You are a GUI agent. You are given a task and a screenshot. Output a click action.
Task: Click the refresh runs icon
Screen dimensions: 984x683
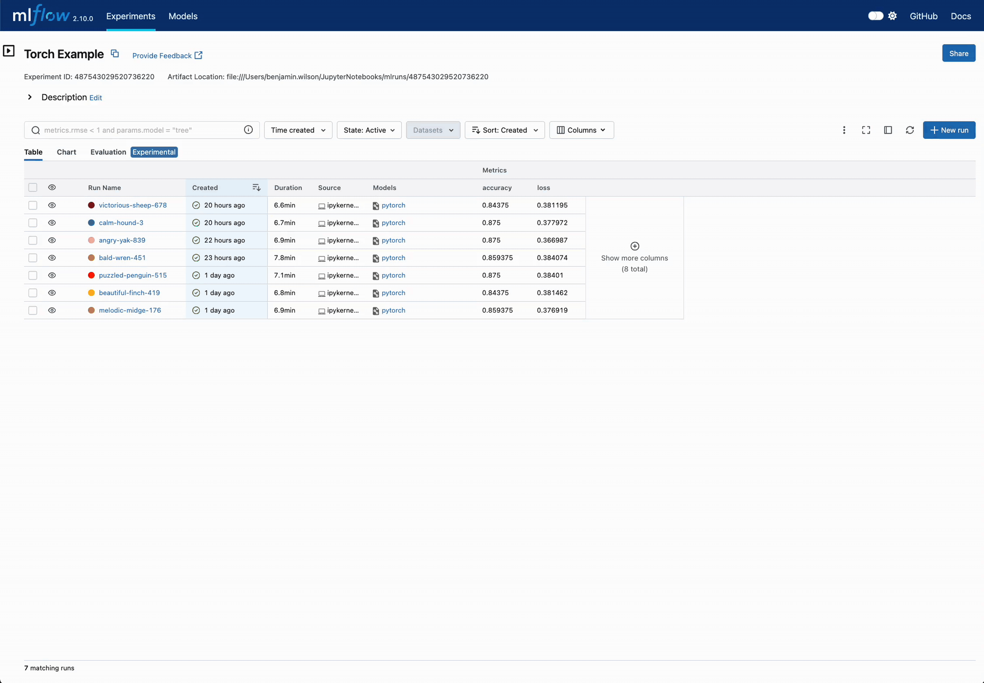[x=910, y=130]
